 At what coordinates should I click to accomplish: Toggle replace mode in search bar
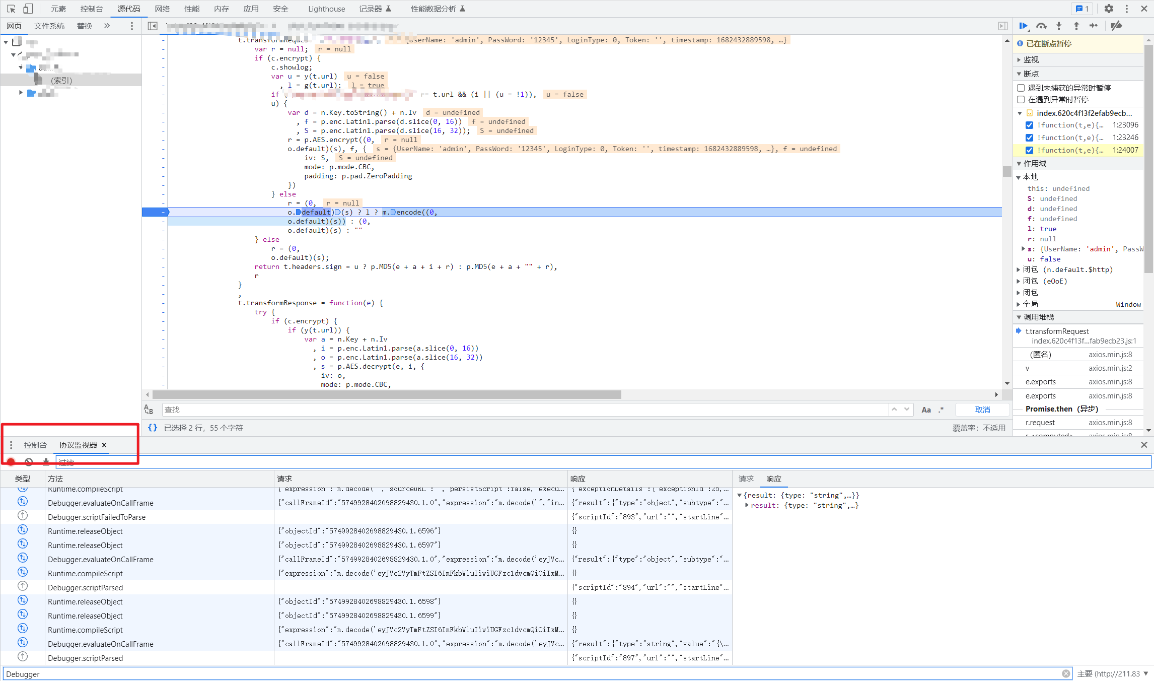click(x=149, y=410)
